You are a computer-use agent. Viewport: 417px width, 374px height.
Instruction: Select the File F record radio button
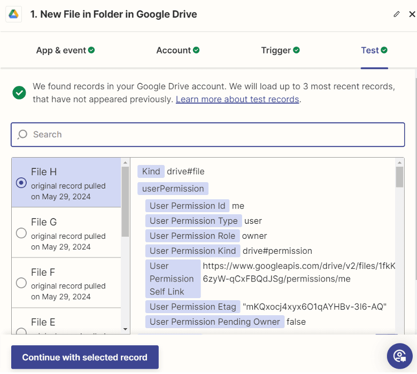click(21, 283)
